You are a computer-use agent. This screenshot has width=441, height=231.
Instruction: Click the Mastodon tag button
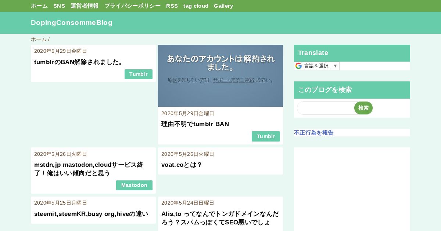pos(134,185)
